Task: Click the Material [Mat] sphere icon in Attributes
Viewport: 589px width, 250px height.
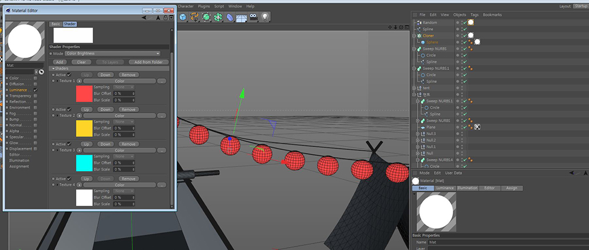Action: 415,181
